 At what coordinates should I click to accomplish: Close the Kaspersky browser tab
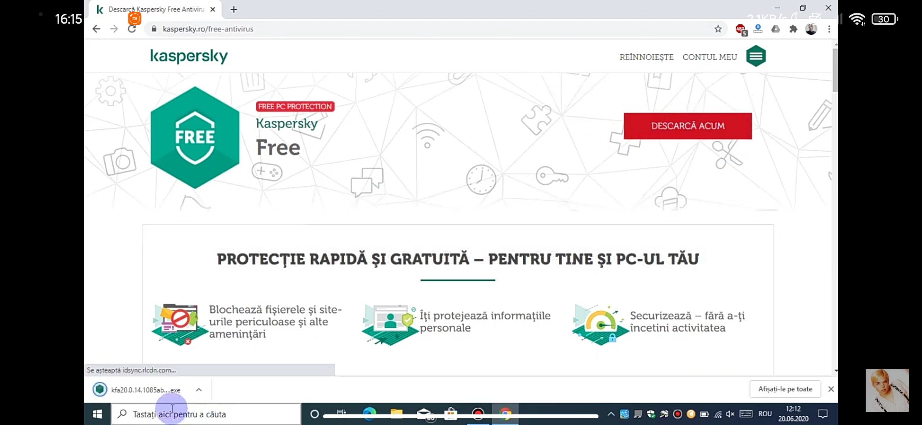pos(213,9)
